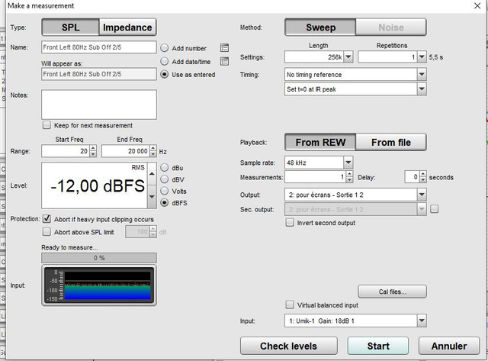The width and height of the screenshot is (488, 361).
Task: Start the measurement
Action: [x=378, y=346]
